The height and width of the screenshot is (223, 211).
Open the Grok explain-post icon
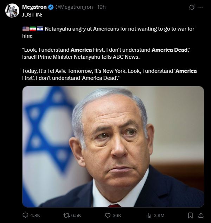click(192, 7)
